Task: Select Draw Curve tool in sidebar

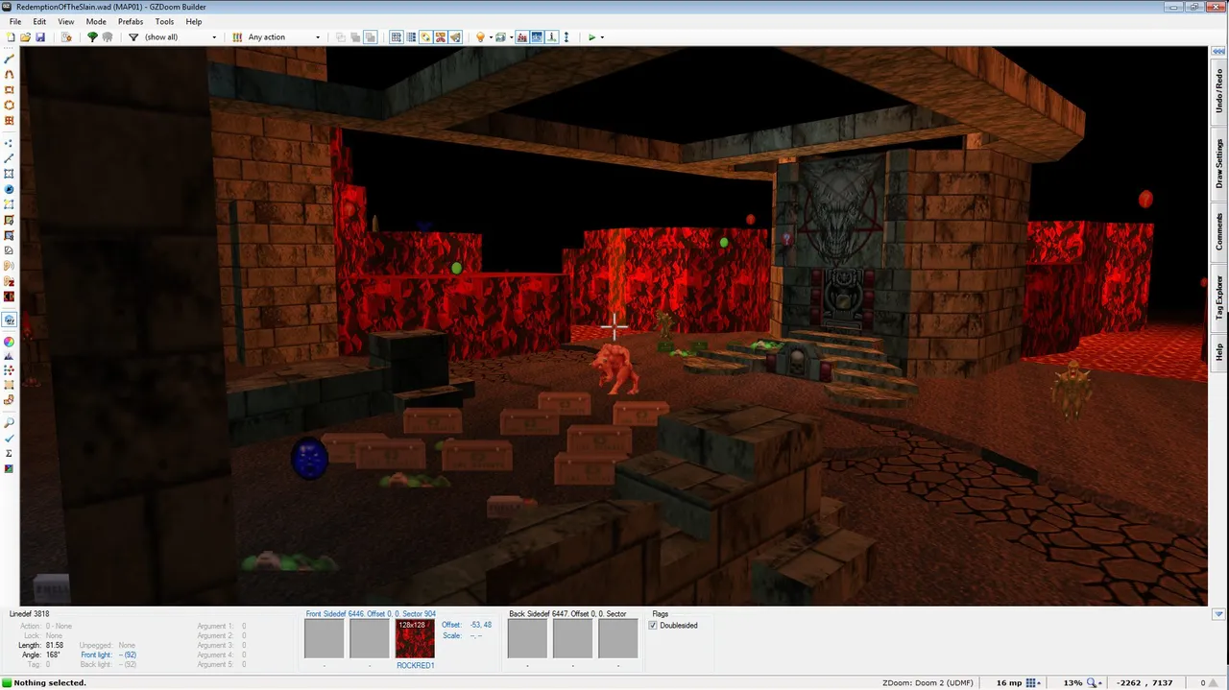Action: point(10,75)
